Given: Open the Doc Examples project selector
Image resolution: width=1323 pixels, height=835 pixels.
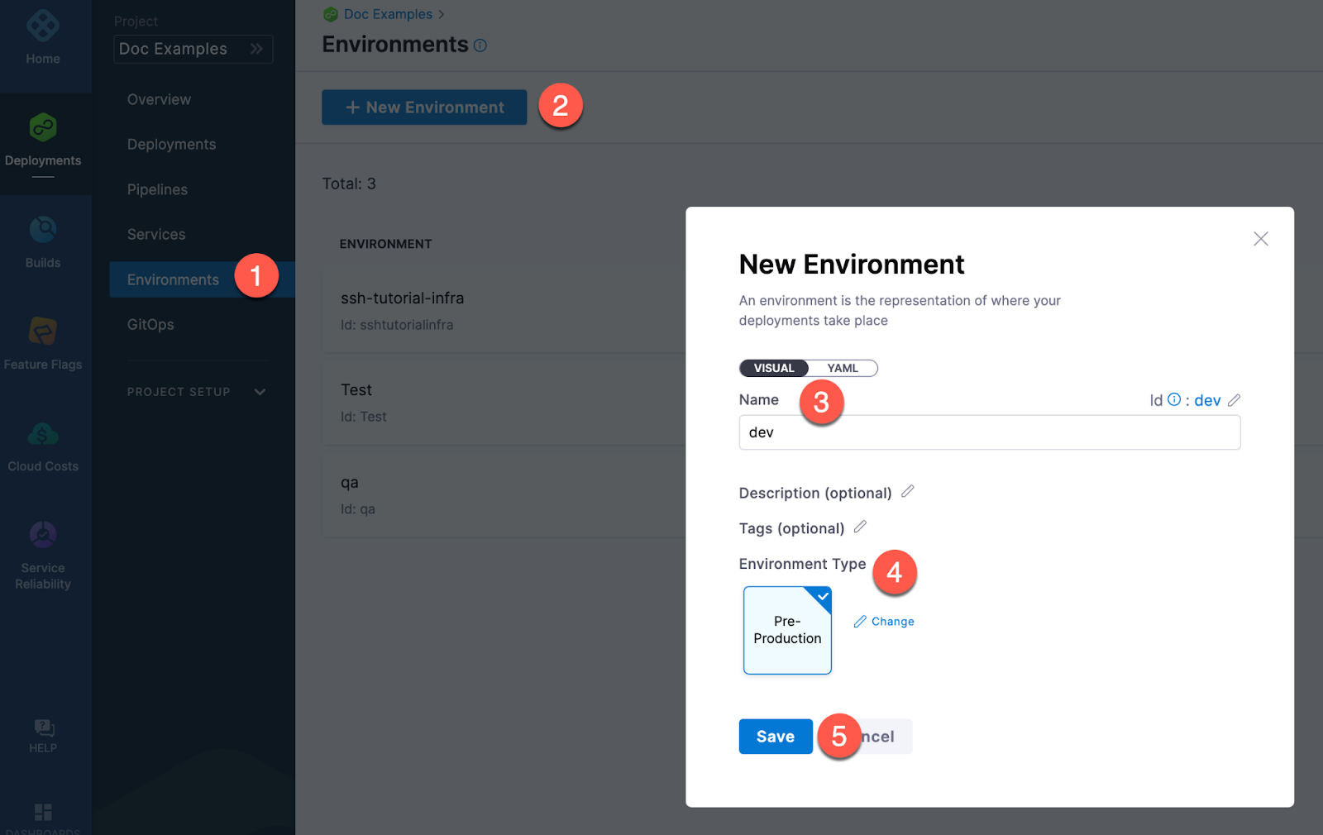Looking at the screenshot, I should [193, 49].
